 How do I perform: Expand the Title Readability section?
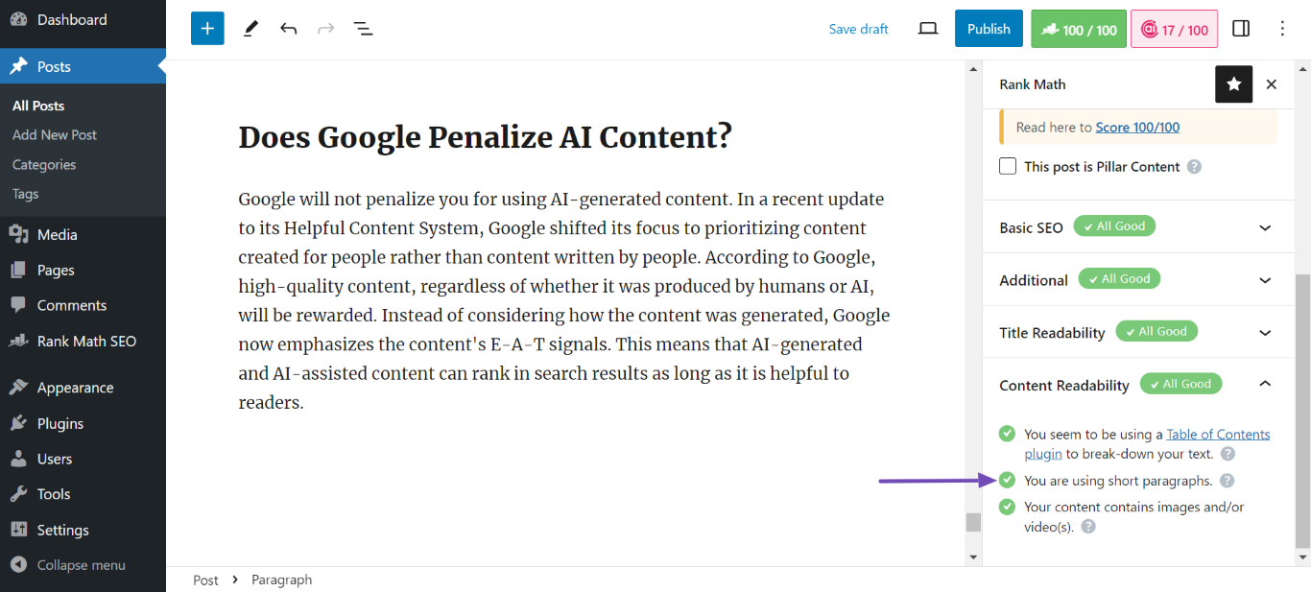(x=1138, y=333)
